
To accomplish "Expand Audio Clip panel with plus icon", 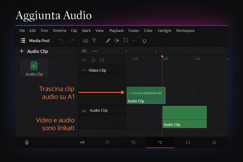I will tap(22, 51).
